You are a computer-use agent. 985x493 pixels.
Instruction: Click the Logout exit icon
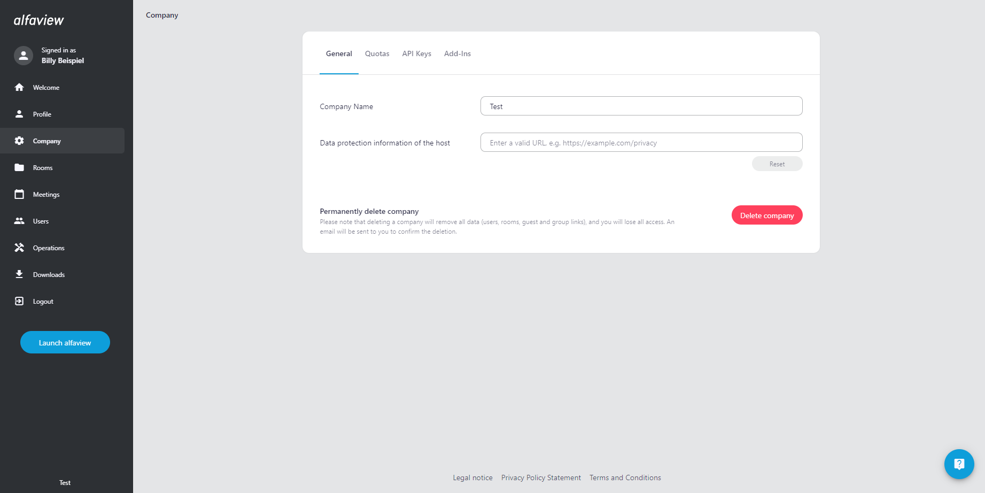click(19, 301)
